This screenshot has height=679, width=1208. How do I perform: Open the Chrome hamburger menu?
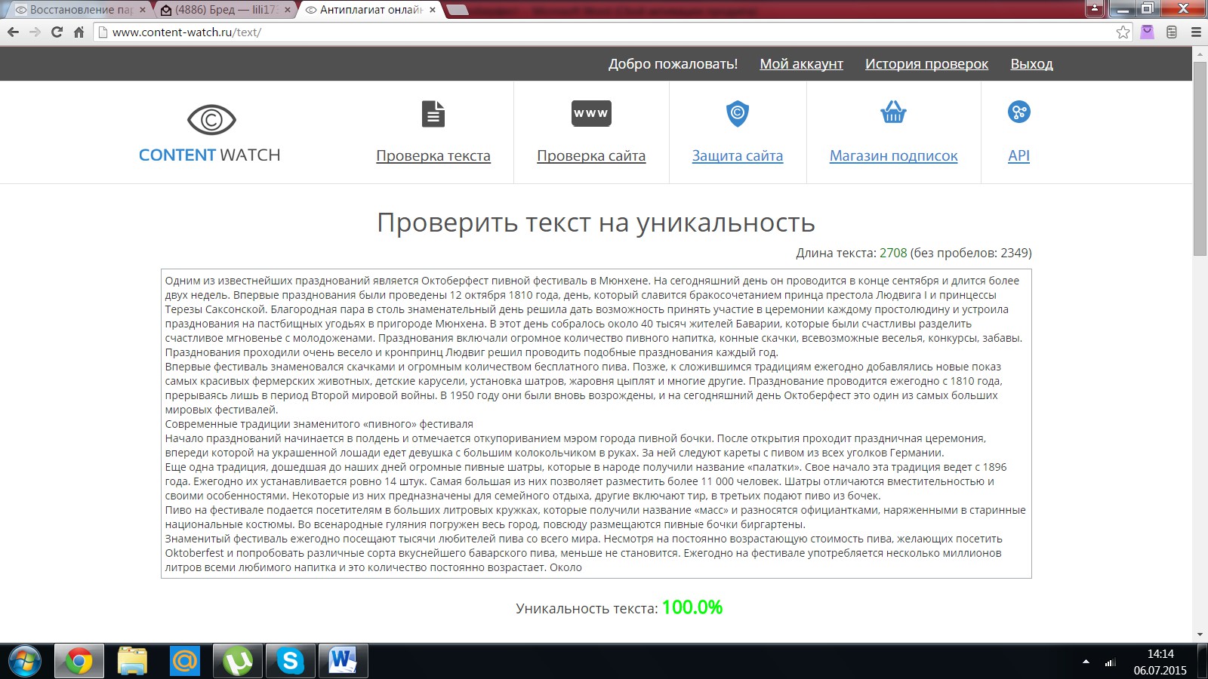pyautogui.click(x=1196, y=32)
